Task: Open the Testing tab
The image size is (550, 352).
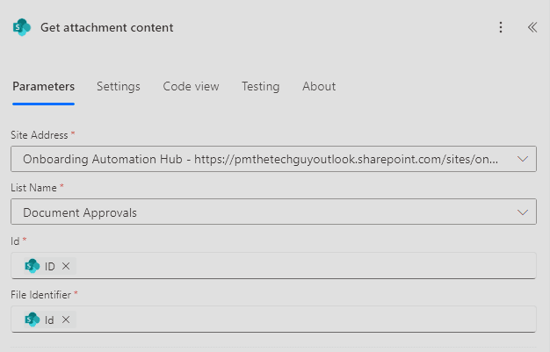Action: pos(260,86)
